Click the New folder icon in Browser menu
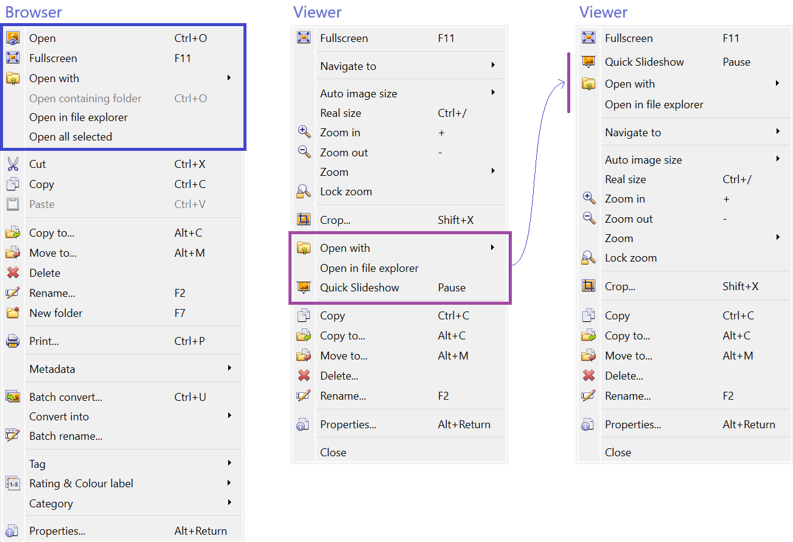The width and height of the screenshot is (793, 542). point(13,313)
